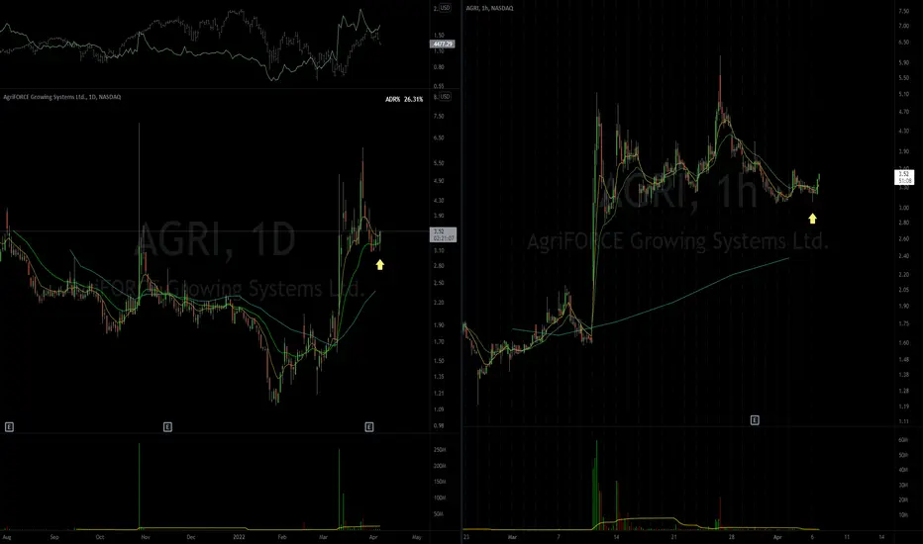Screen dimensions: 923x544
Task: Select the ADR% 26.31% indicator label
Action: coord(404,99)
